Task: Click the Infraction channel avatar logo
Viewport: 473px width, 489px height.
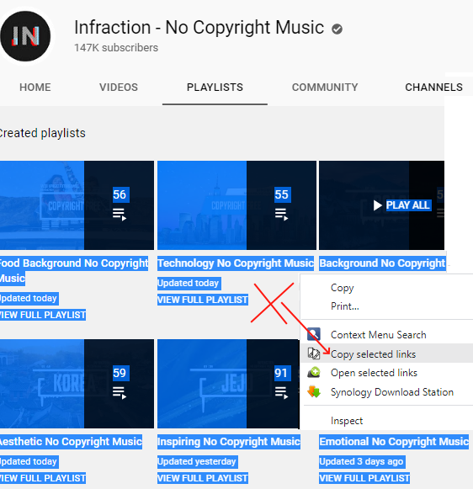Action: click(25, 36)
